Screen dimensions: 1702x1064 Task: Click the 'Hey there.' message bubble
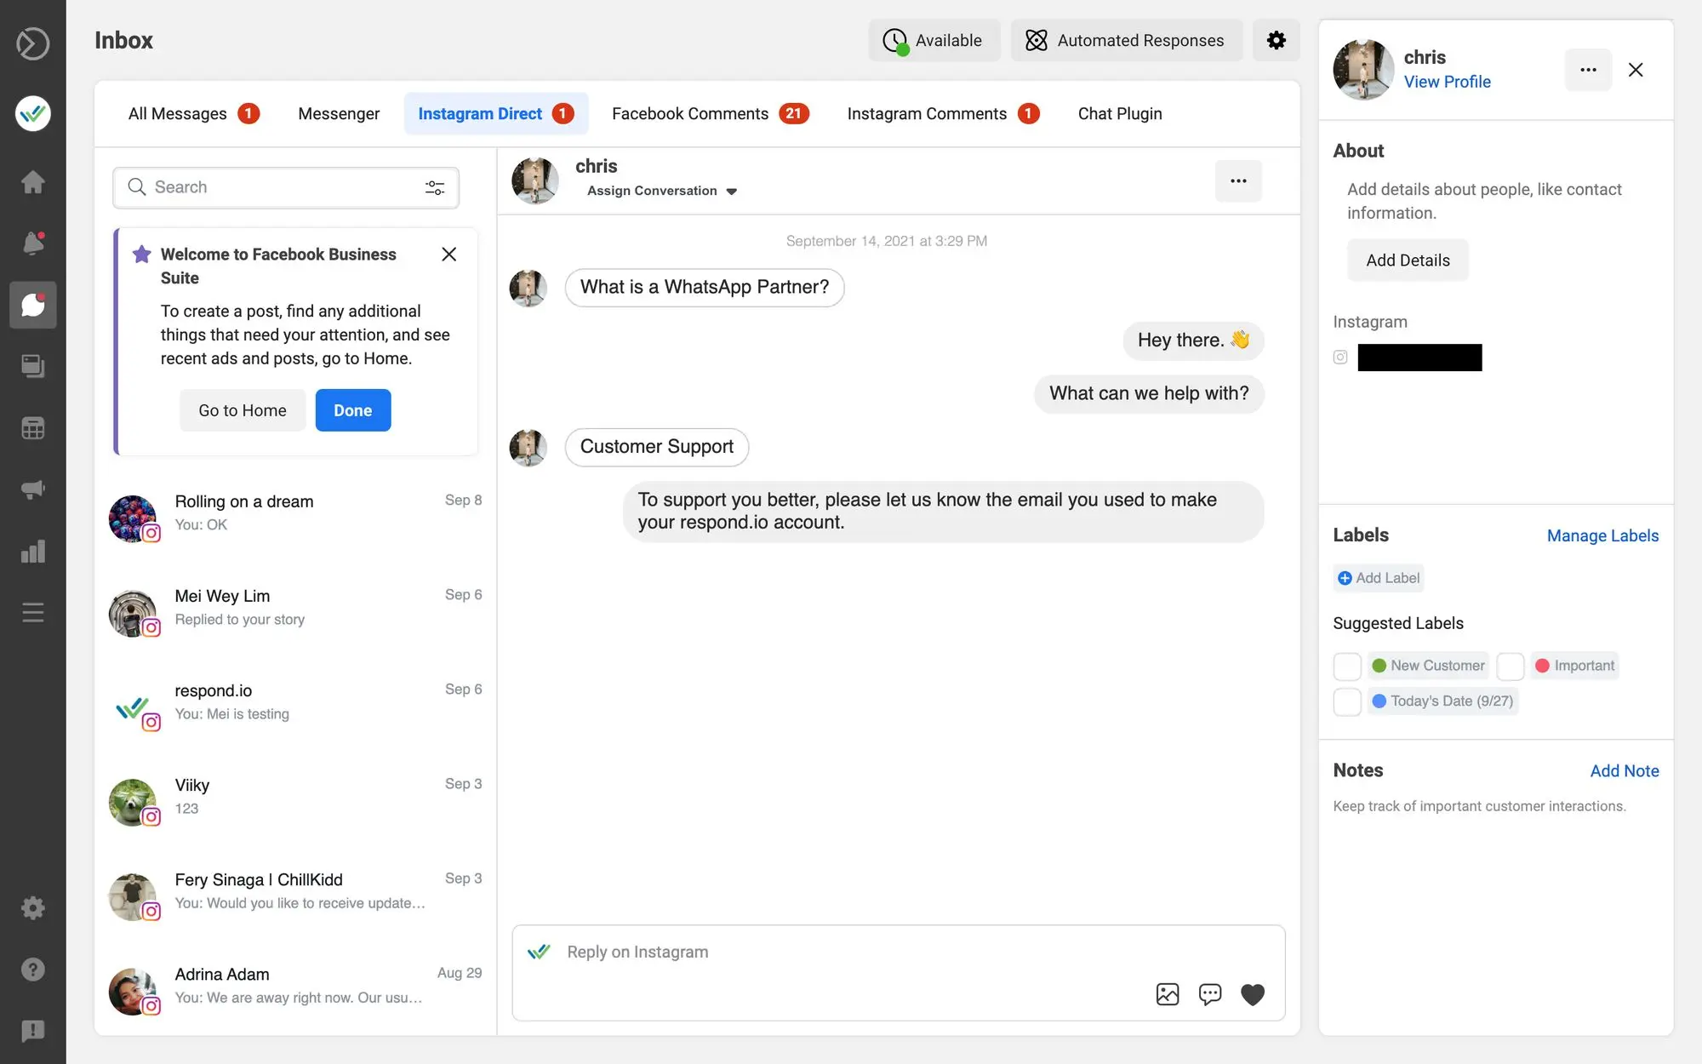click(x=1193, y=340)
